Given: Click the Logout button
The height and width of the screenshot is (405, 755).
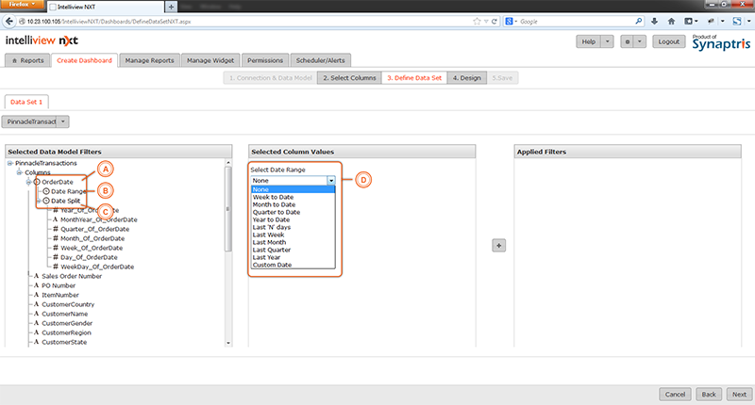Looking at the screenshot, I should coord(669,41).
